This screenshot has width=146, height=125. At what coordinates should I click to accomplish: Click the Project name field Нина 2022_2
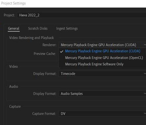click(x=82, y=15)
